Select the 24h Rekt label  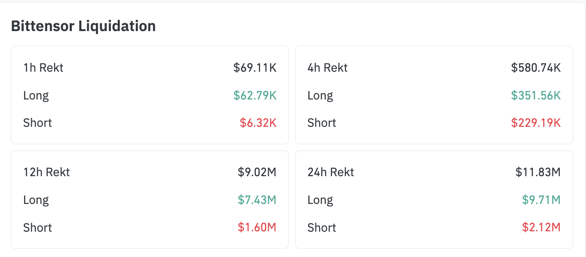[331, 172]
